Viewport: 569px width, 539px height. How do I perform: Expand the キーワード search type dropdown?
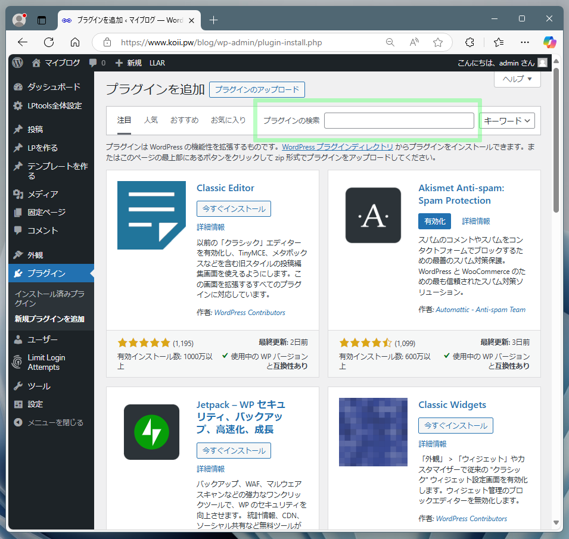coord(507,121)
